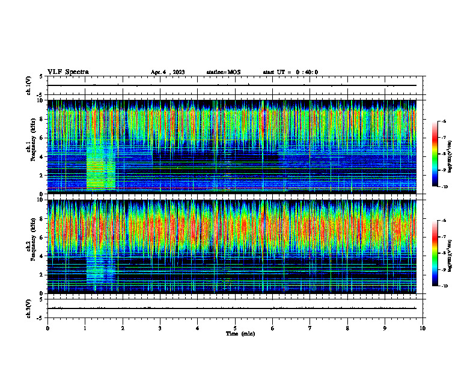The image size is (476, 368).
Task: Click the "station=MOS" label
Action: pos(224,72)
